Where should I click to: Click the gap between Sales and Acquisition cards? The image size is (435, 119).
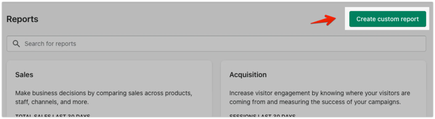pos(216,90)
